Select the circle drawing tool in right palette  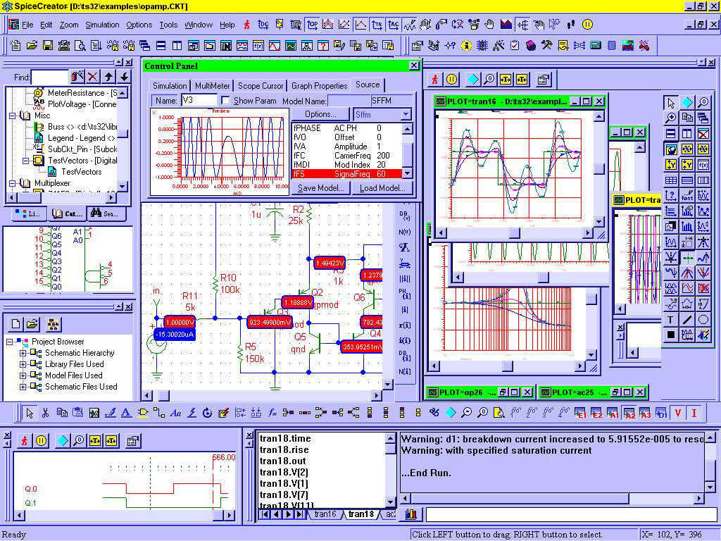(x=703, y=320)
